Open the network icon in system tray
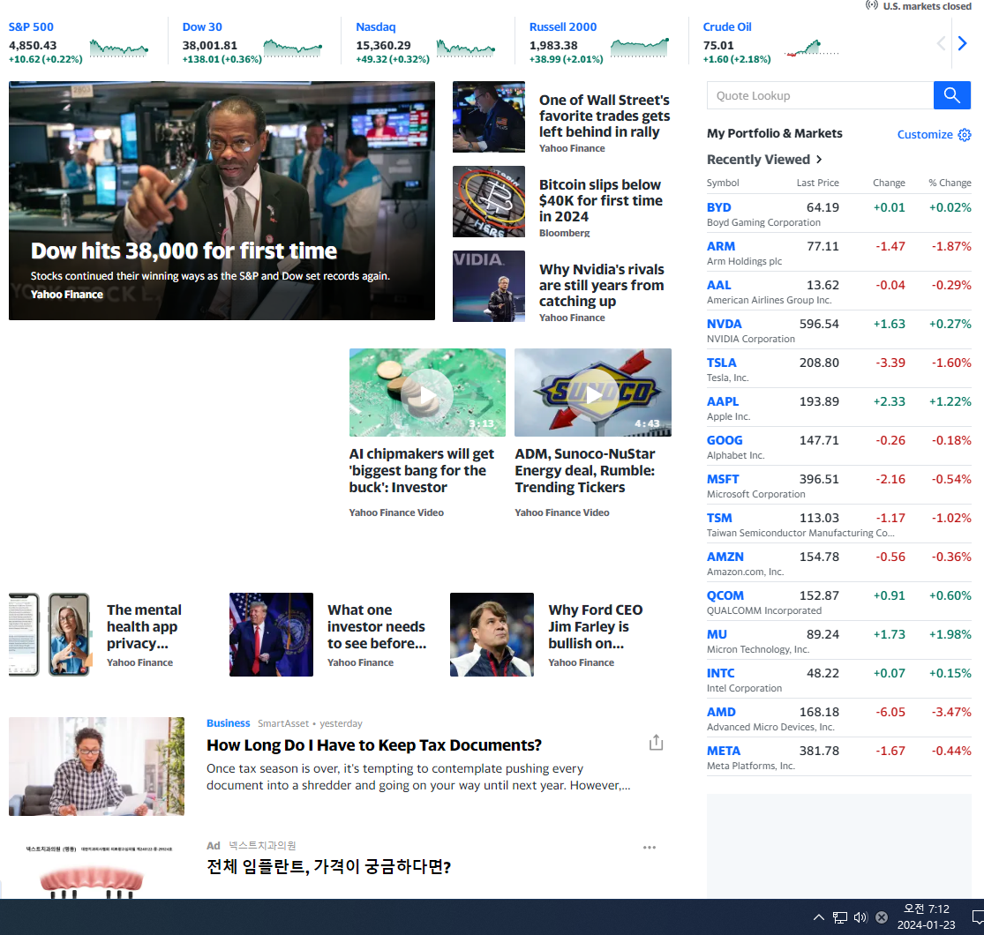 click(839, 917)
